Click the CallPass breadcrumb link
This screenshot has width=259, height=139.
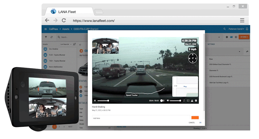pos(53,29)
